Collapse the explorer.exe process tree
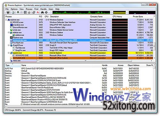 tap(6, 20)
